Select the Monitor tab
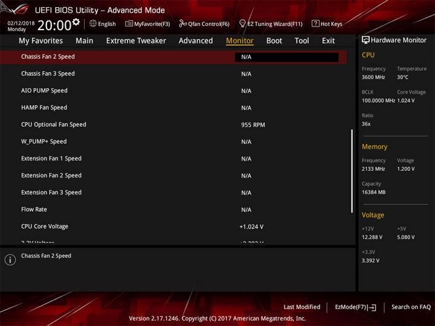435x326 pixels. [x=240, y=41]
